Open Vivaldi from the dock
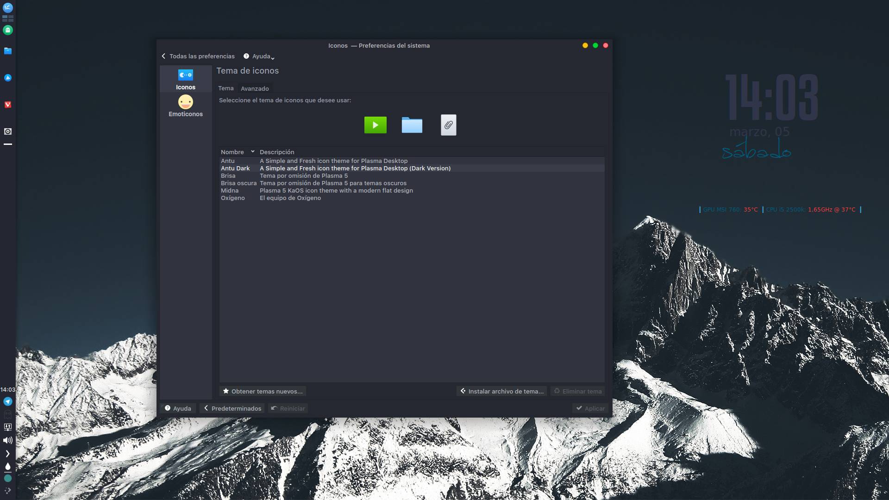The width and height of the screenshot is (889, 500). 7,105
